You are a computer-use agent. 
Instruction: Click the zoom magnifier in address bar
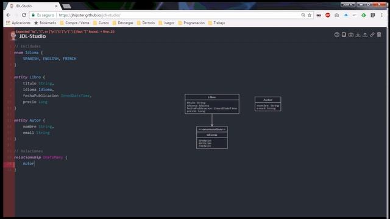coord(303,15)
